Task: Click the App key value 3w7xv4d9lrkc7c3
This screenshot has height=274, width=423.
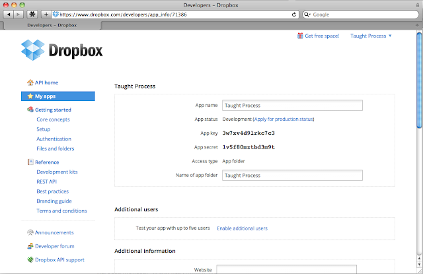Action: pyautogui.click(x=249, y=133)
